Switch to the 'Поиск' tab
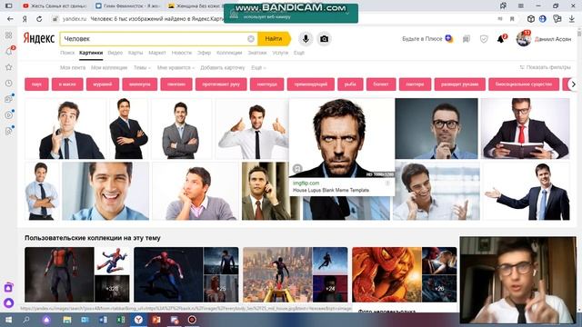 [x=67, y=53]
